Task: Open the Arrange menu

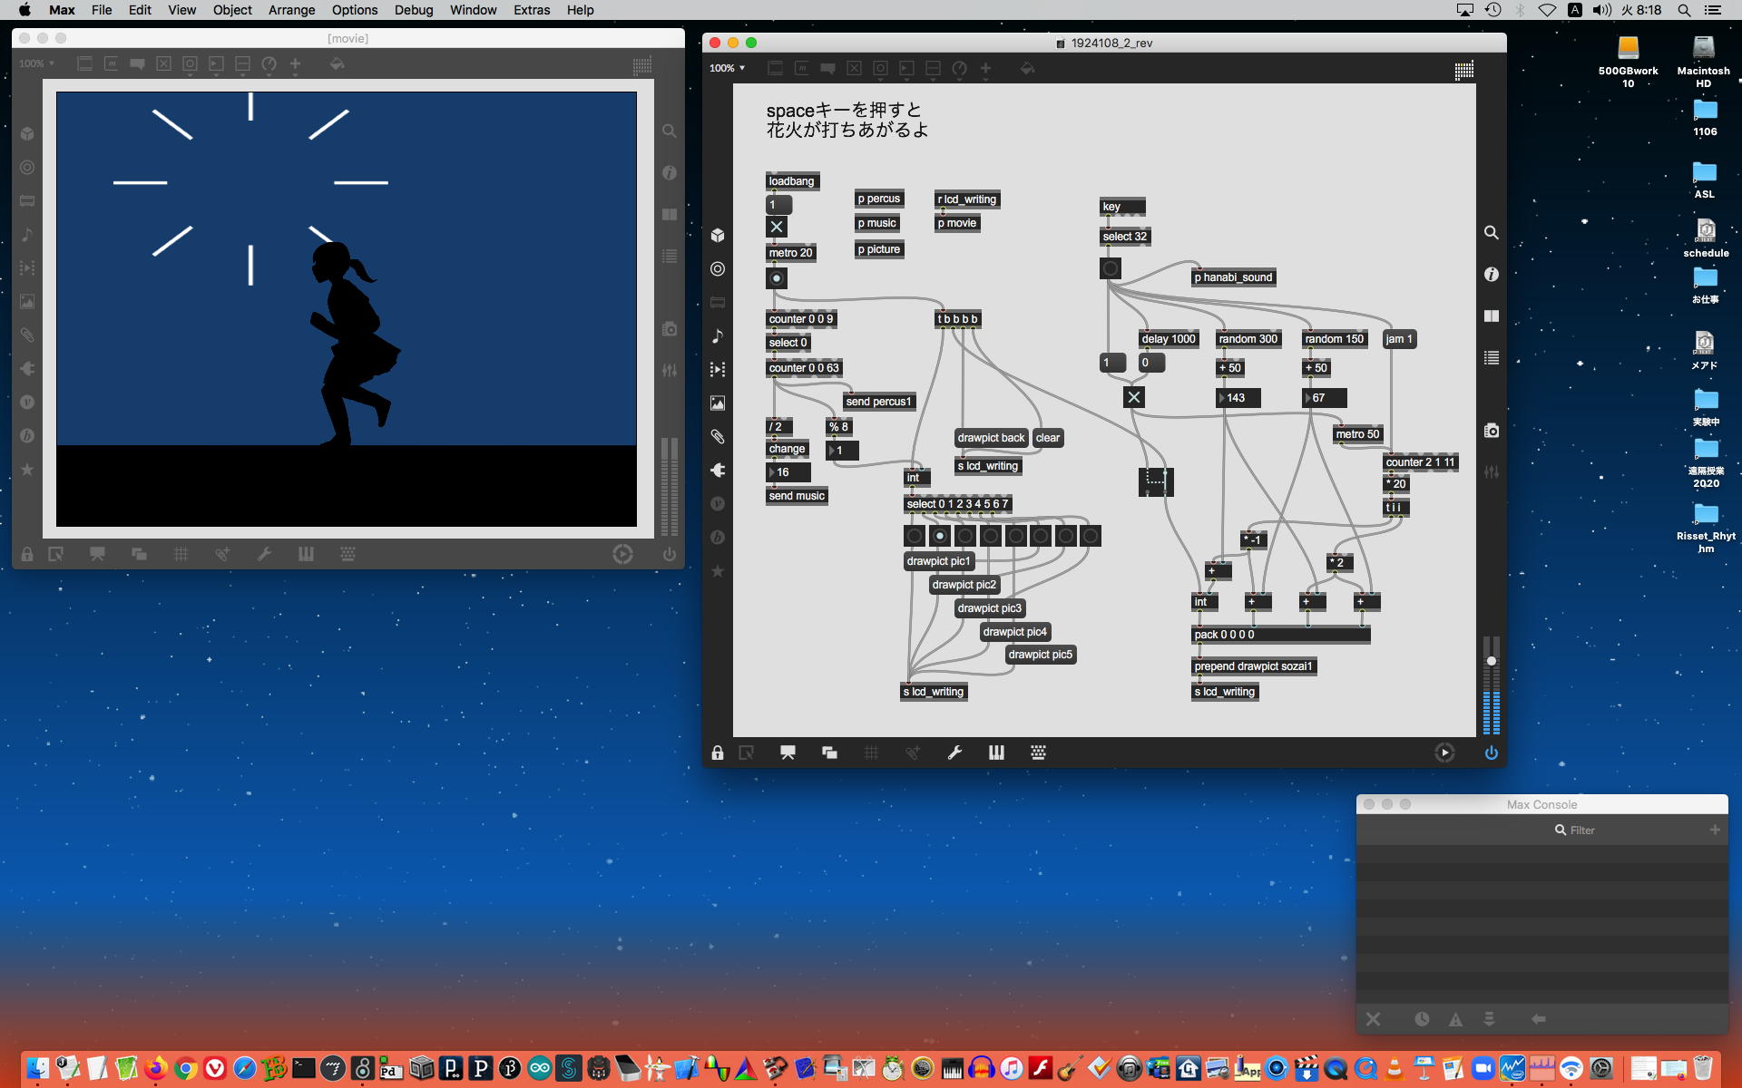Action: tap(291, 10)
